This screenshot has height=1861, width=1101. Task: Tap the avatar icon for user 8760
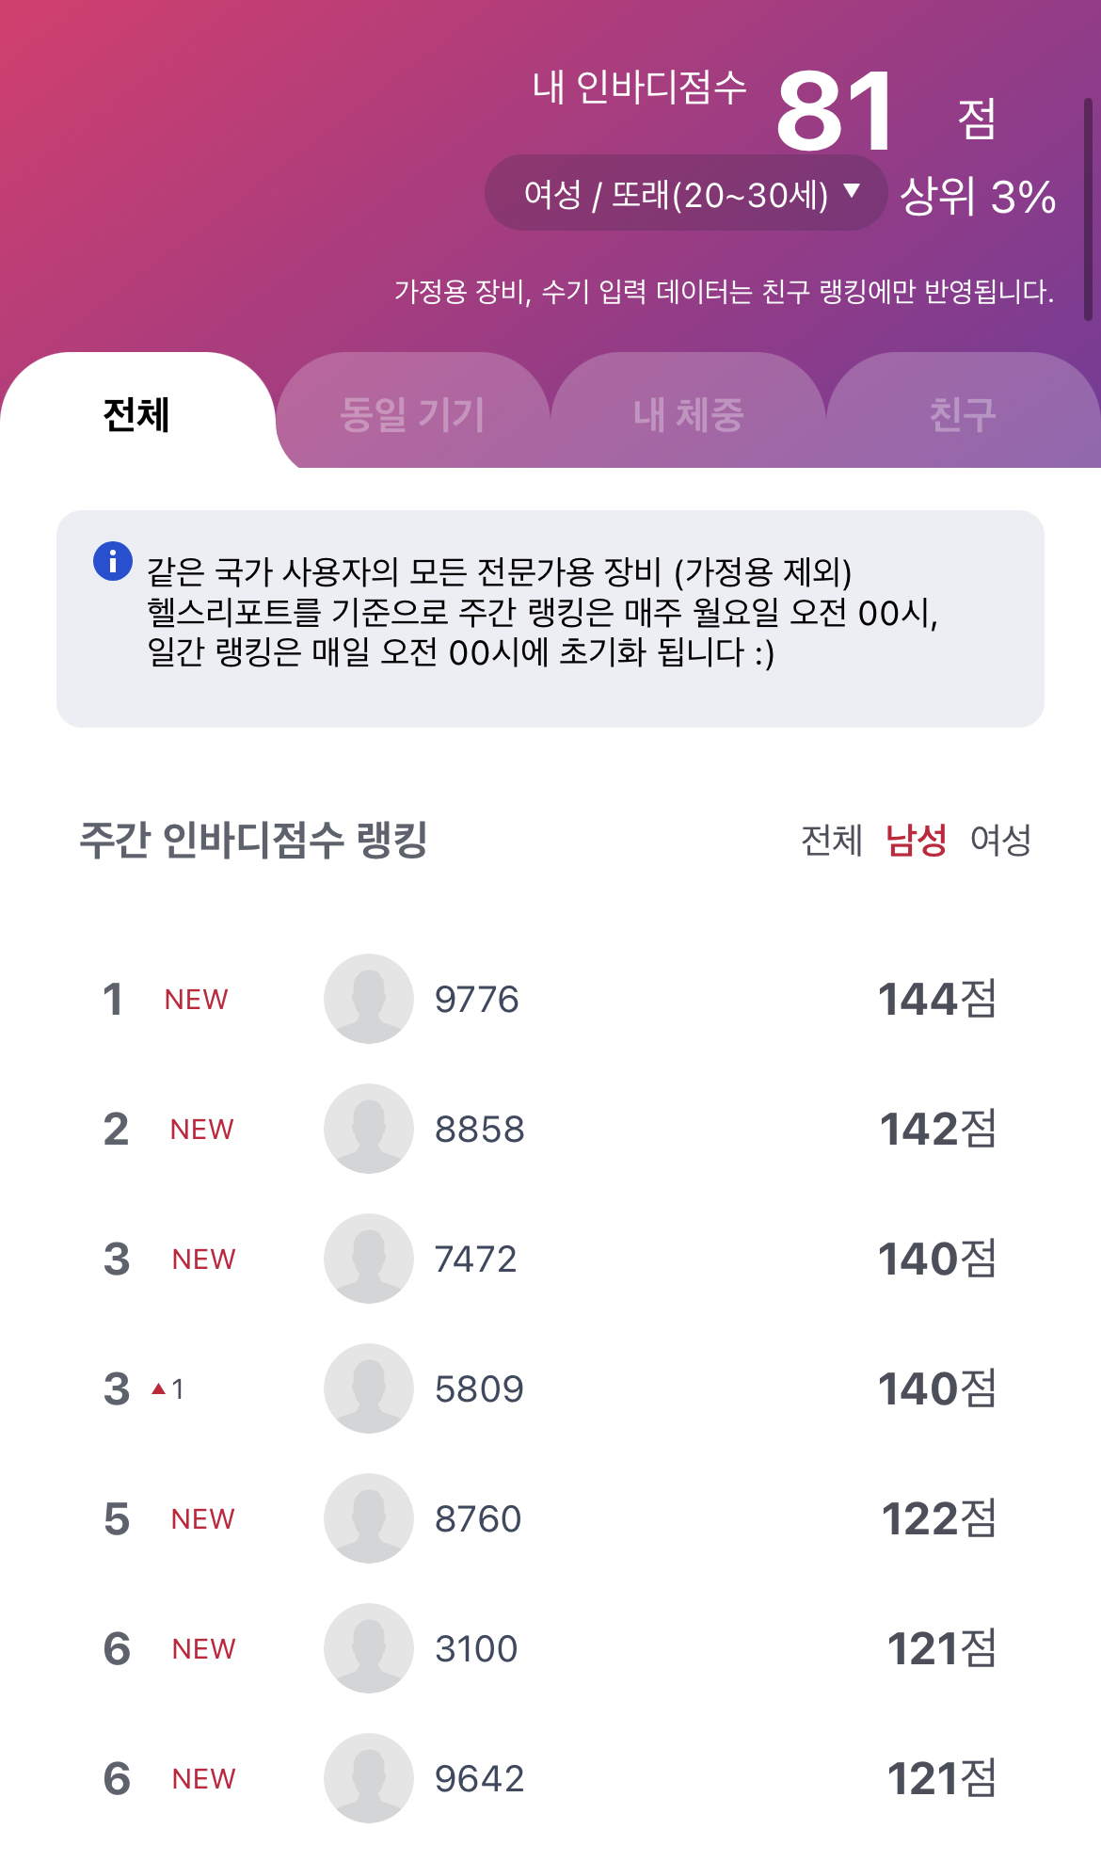coord(369,1518)
